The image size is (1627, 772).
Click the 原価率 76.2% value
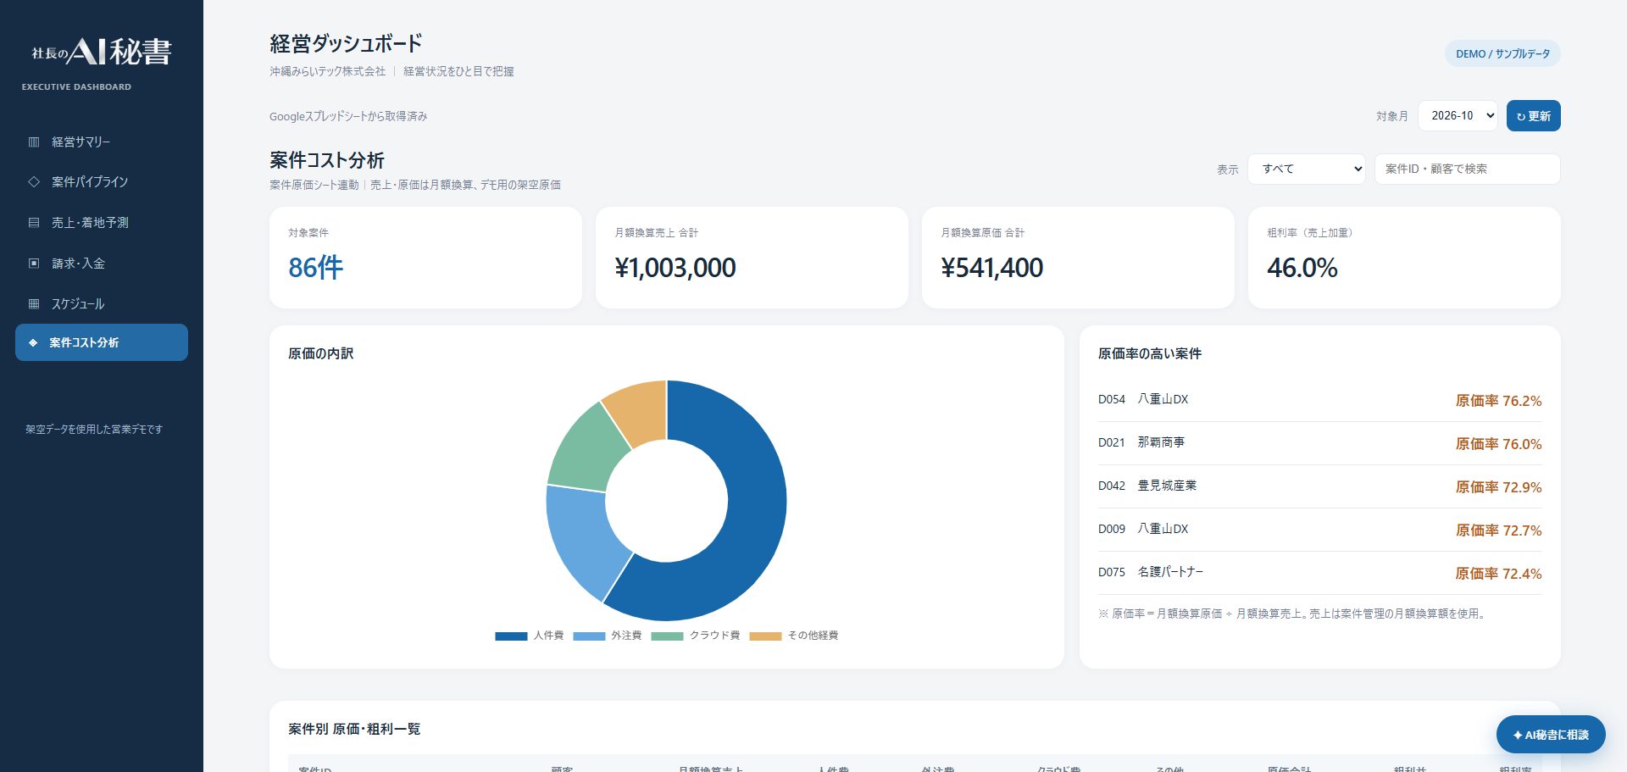coord(1498,401)
